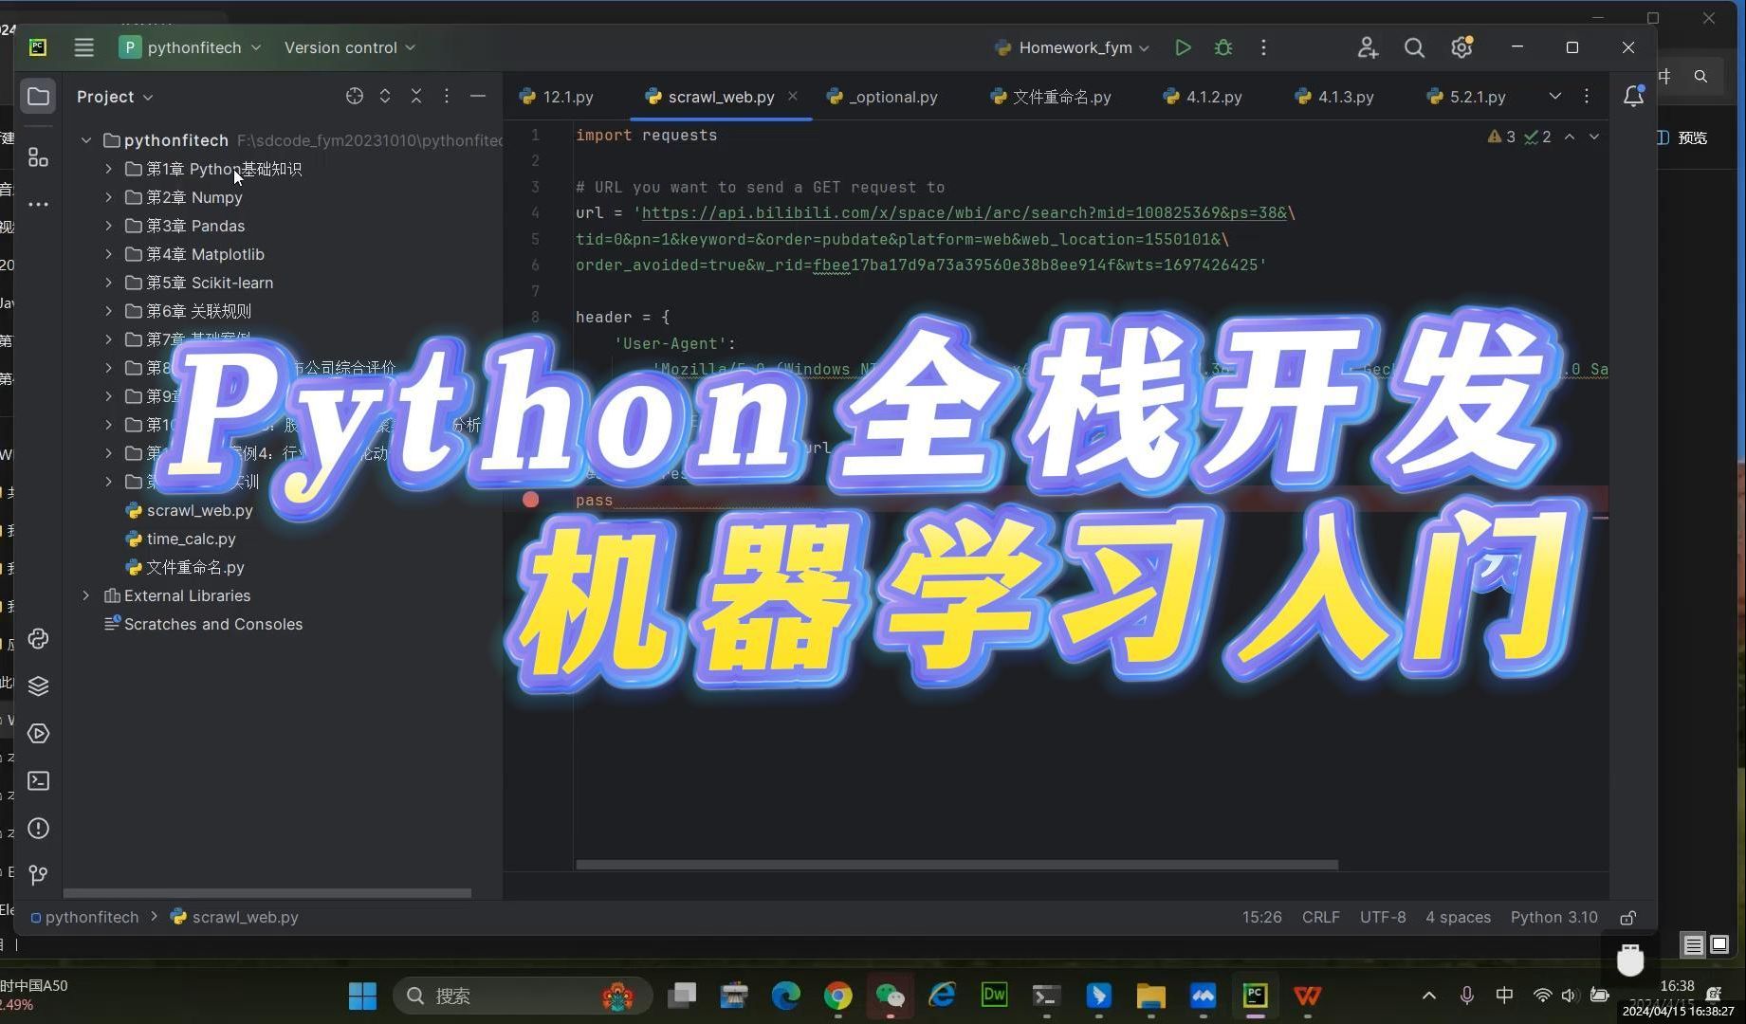The width and height of the screenshot is (1746, 1024).
Task: Select Scratches and Consoles node
Action: [x=203, y=624]
